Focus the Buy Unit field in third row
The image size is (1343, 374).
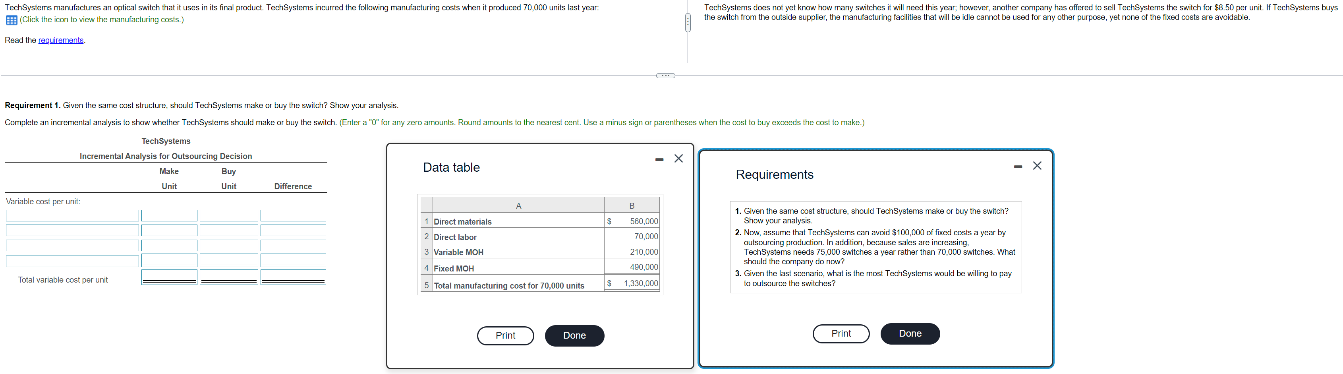229,245
